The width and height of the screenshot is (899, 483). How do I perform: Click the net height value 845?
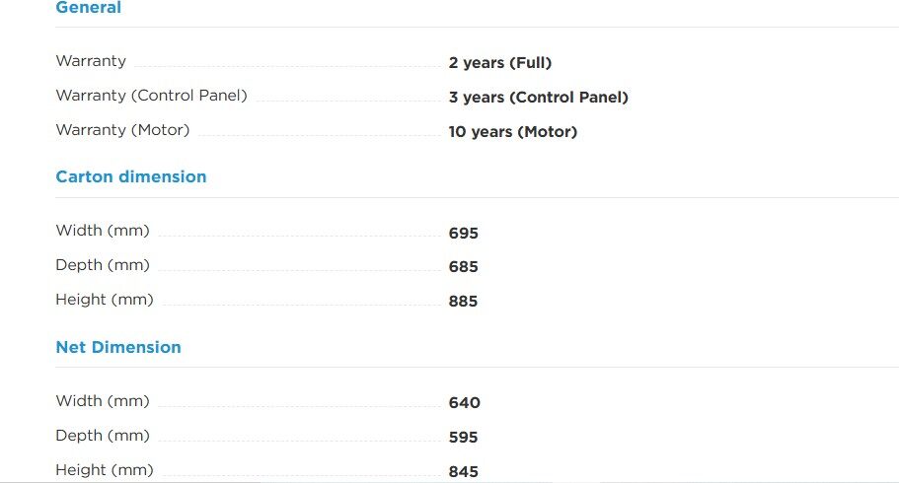click(463, 472)
